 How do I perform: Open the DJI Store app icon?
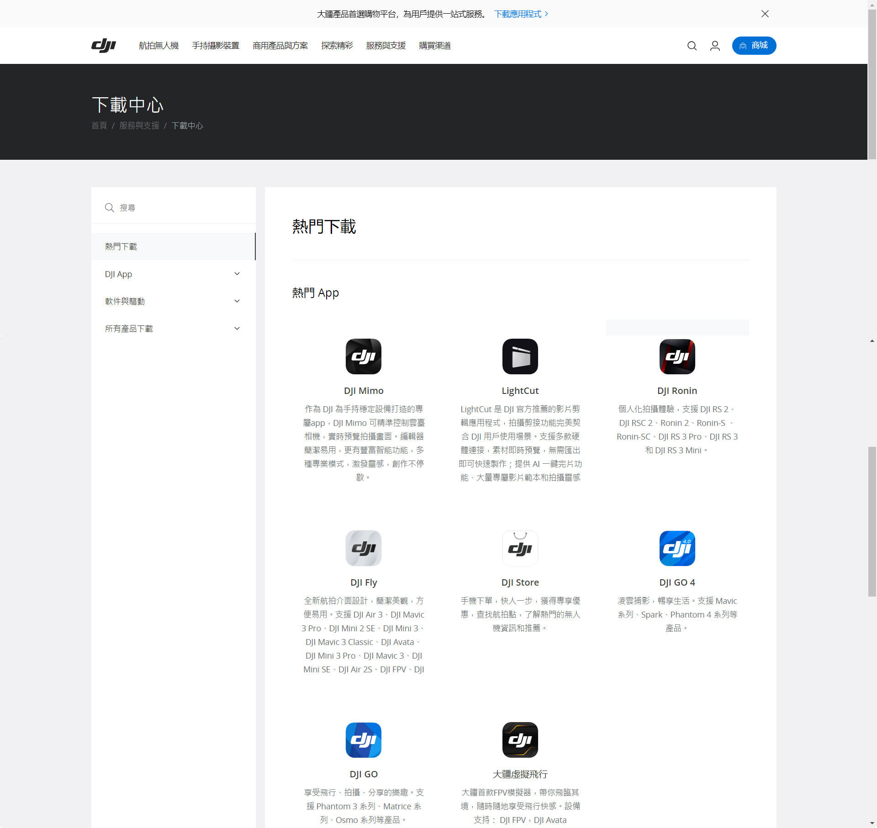pos(520,548)
